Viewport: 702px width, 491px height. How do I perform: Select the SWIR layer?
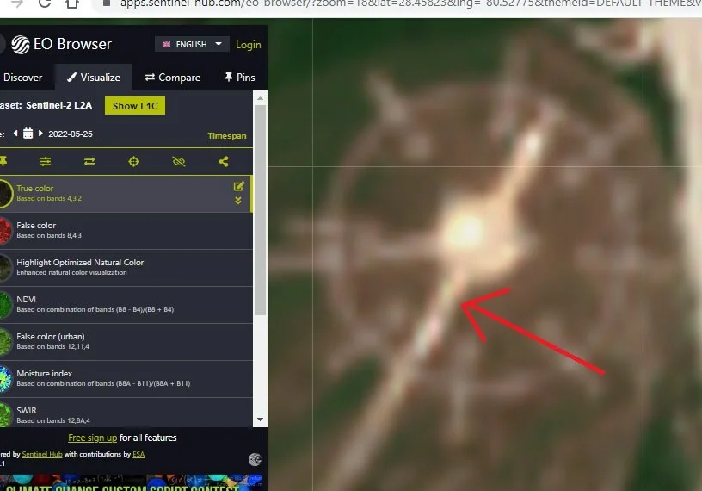coord(126,413)
